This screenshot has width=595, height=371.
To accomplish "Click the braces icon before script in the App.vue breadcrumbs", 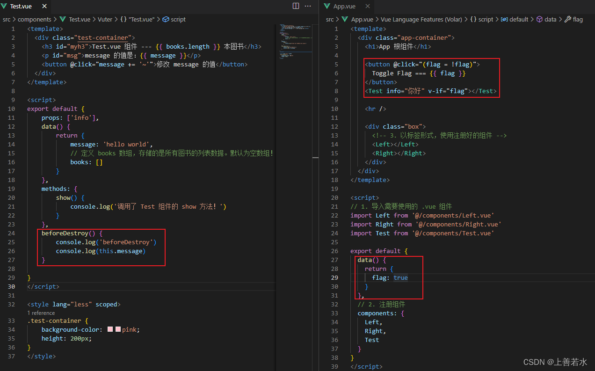I will tap(473, 20).
